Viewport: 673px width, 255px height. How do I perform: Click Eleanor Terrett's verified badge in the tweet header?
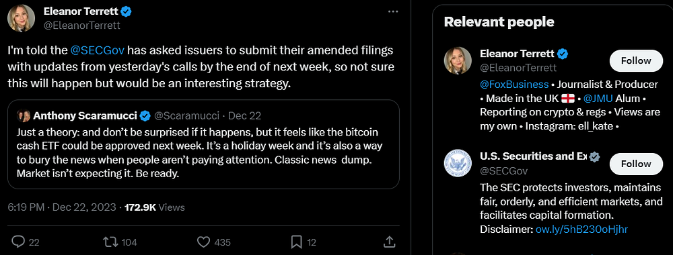(127, 12)
